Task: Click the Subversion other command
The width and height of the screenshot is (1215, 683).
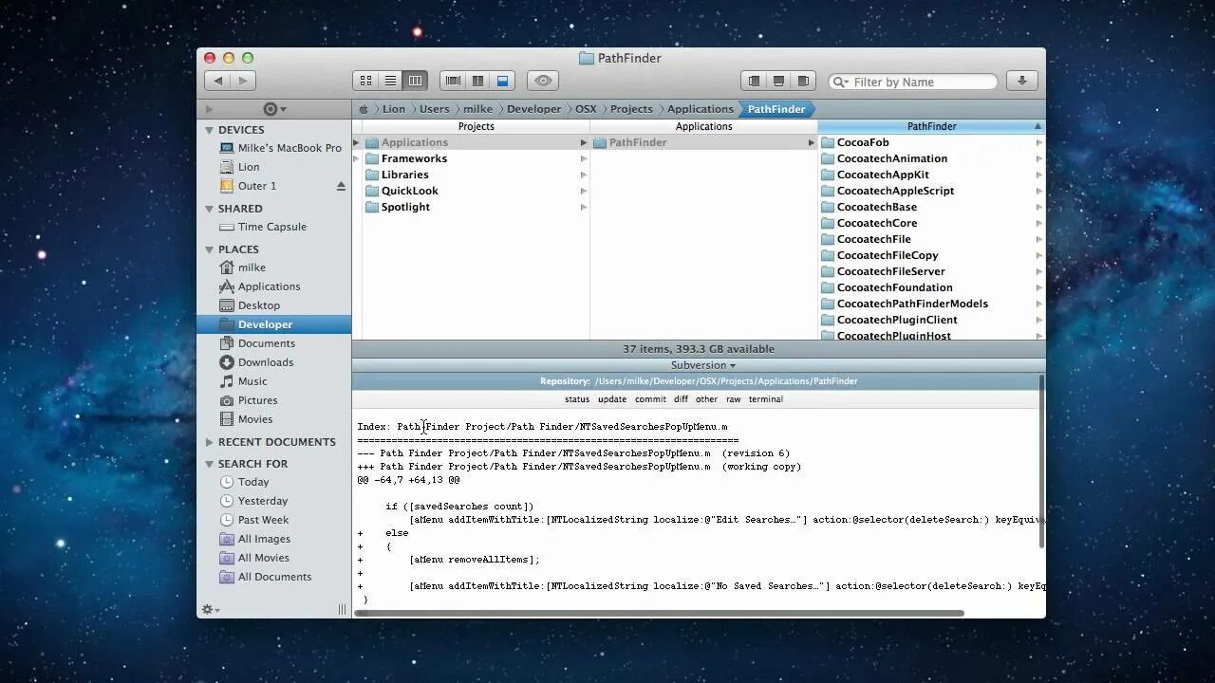Action: tap(706, 399)
